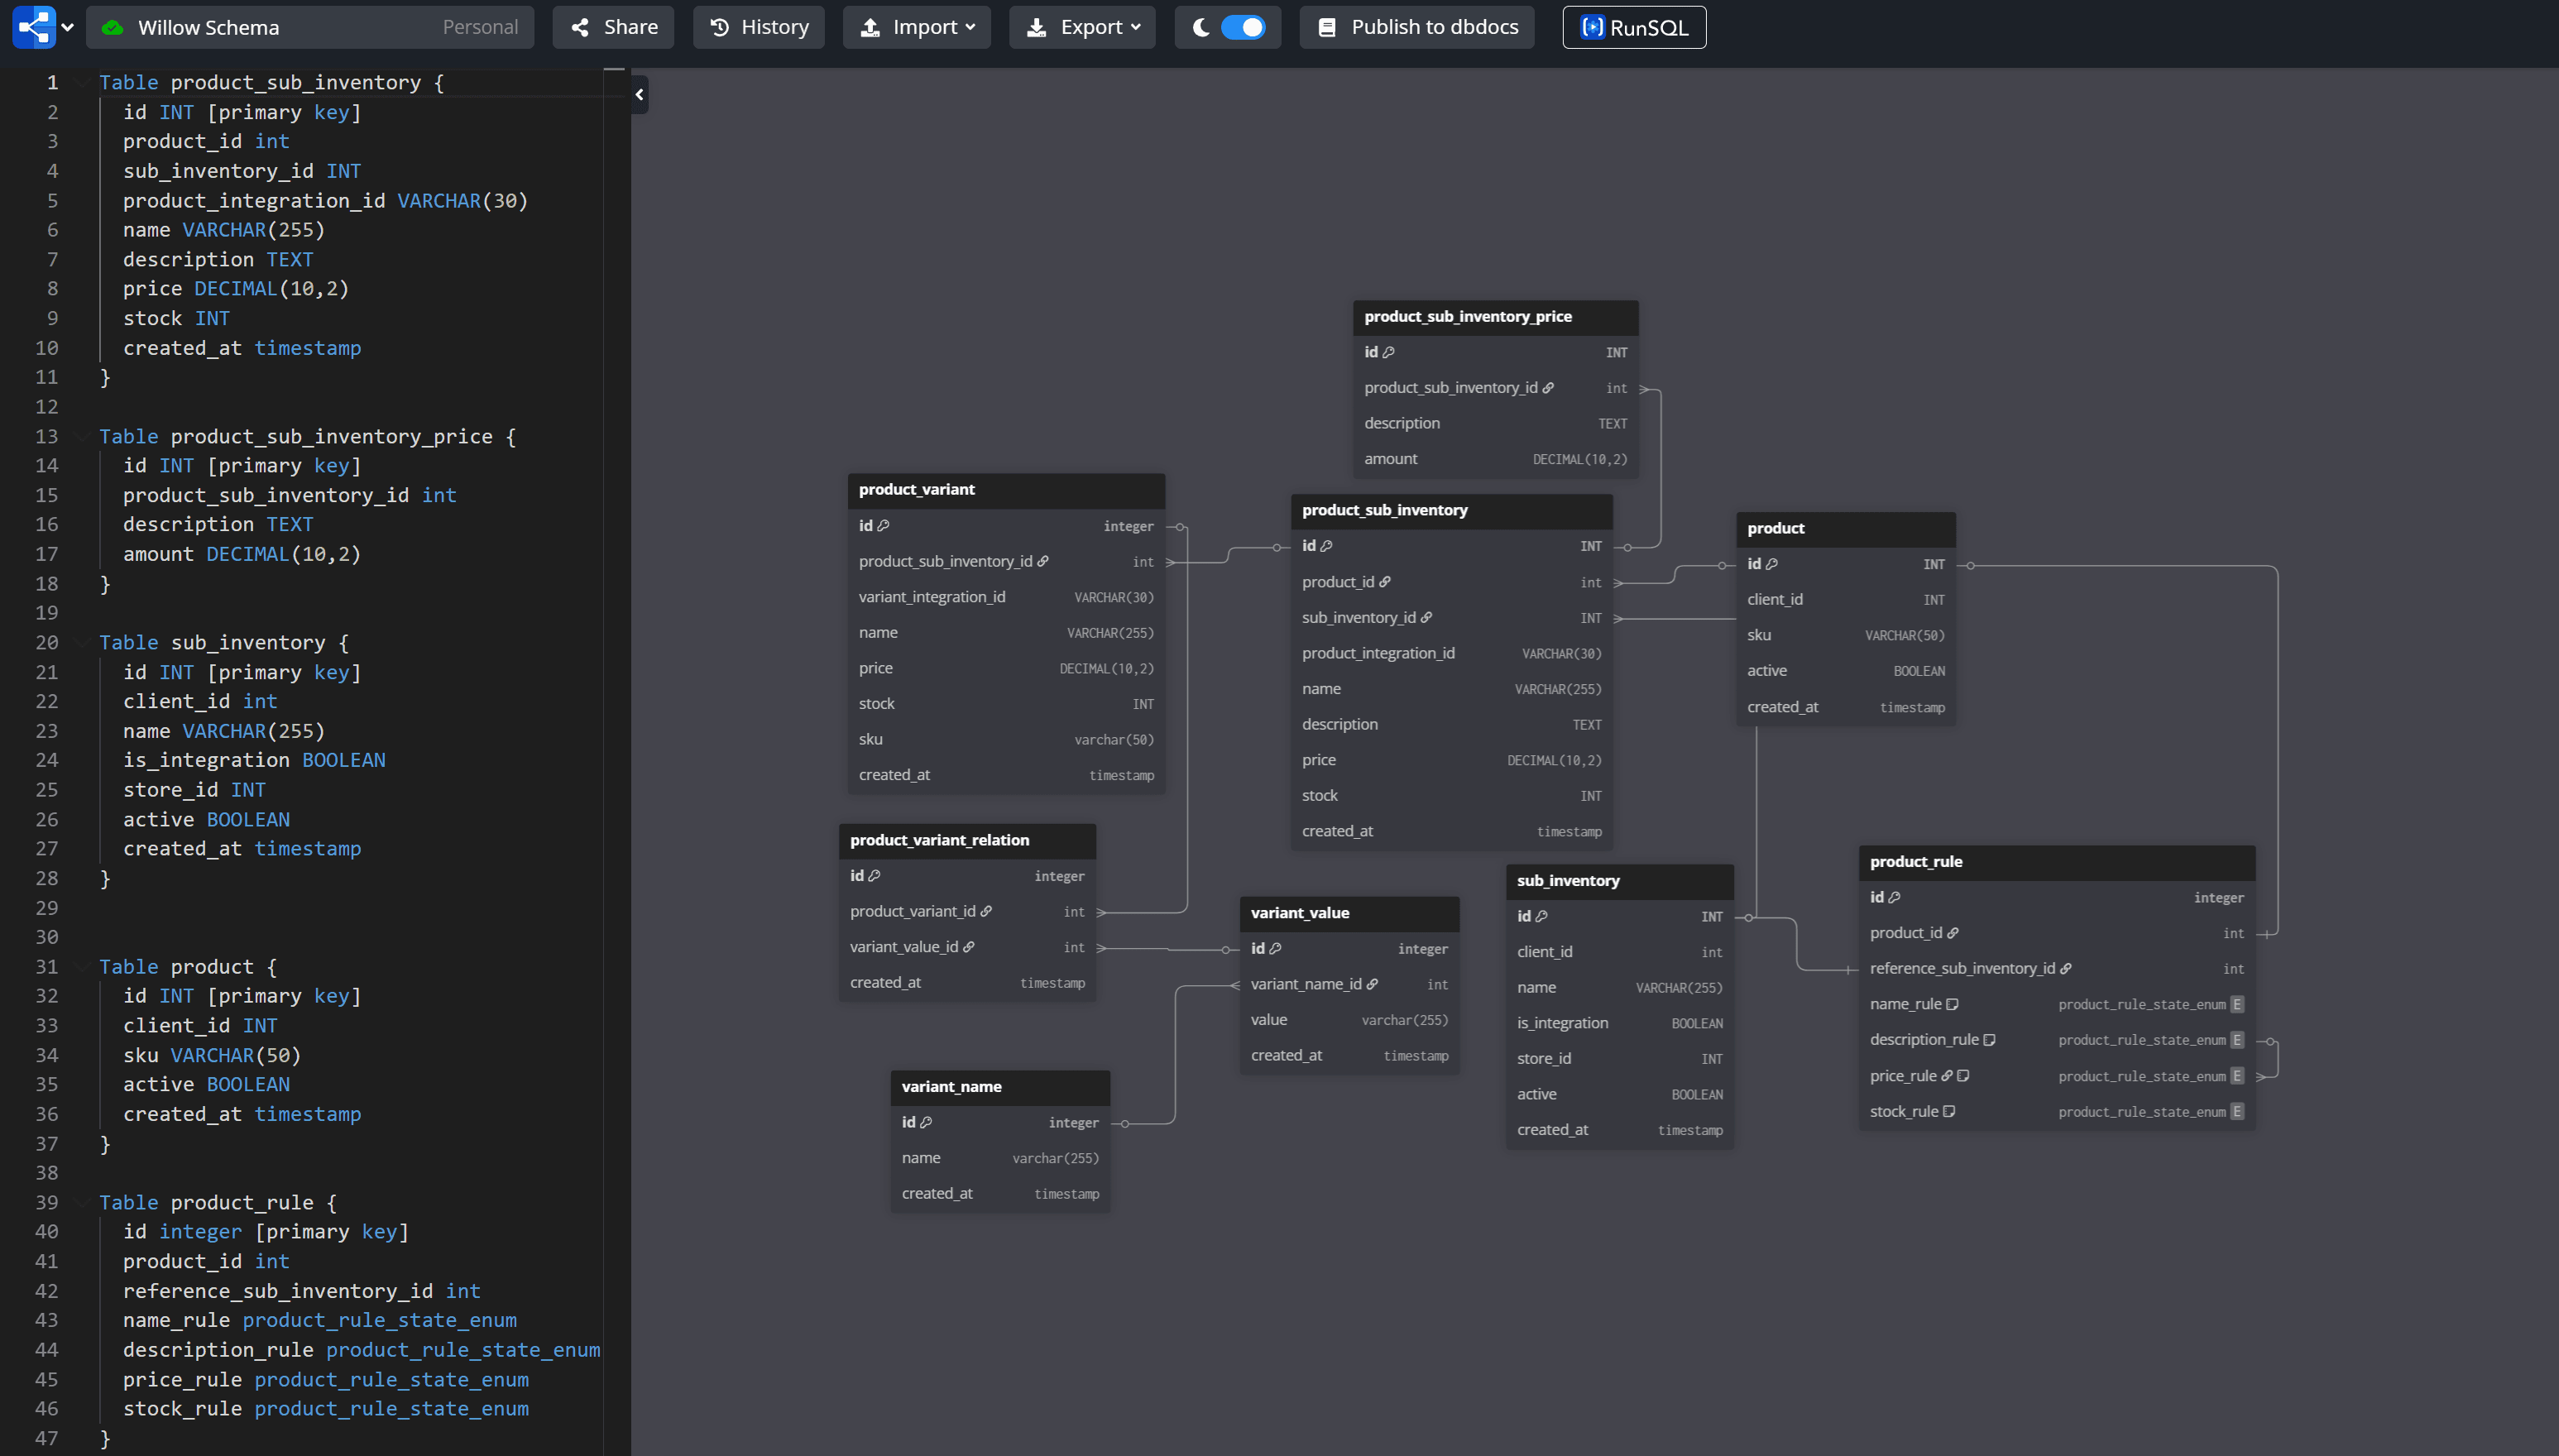2559x1456 pixels.
Task: Click link icon beside product_variant product_sub_inventory_id
Action: [1043, 562]
